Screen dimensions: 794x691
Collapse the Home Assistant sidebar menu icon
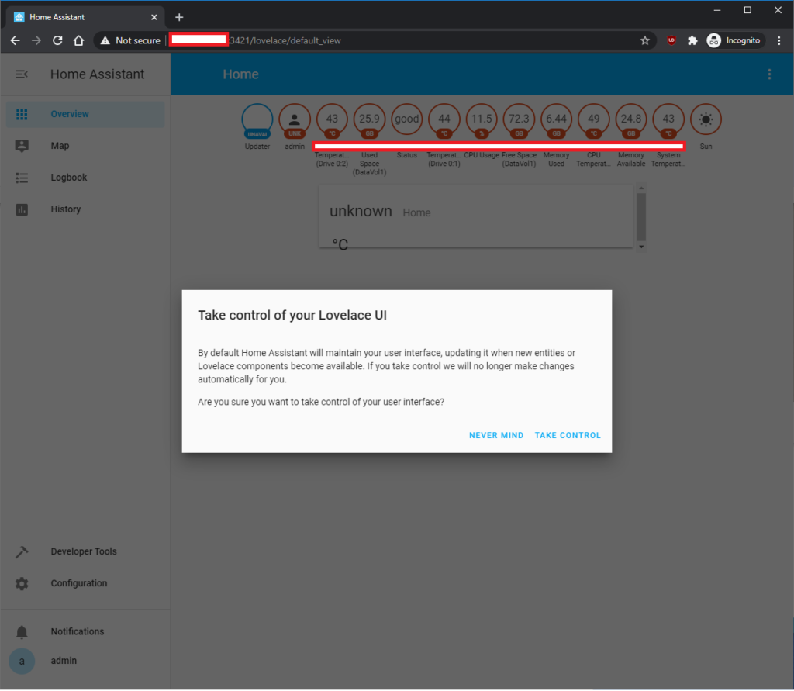tap(21, 74)
